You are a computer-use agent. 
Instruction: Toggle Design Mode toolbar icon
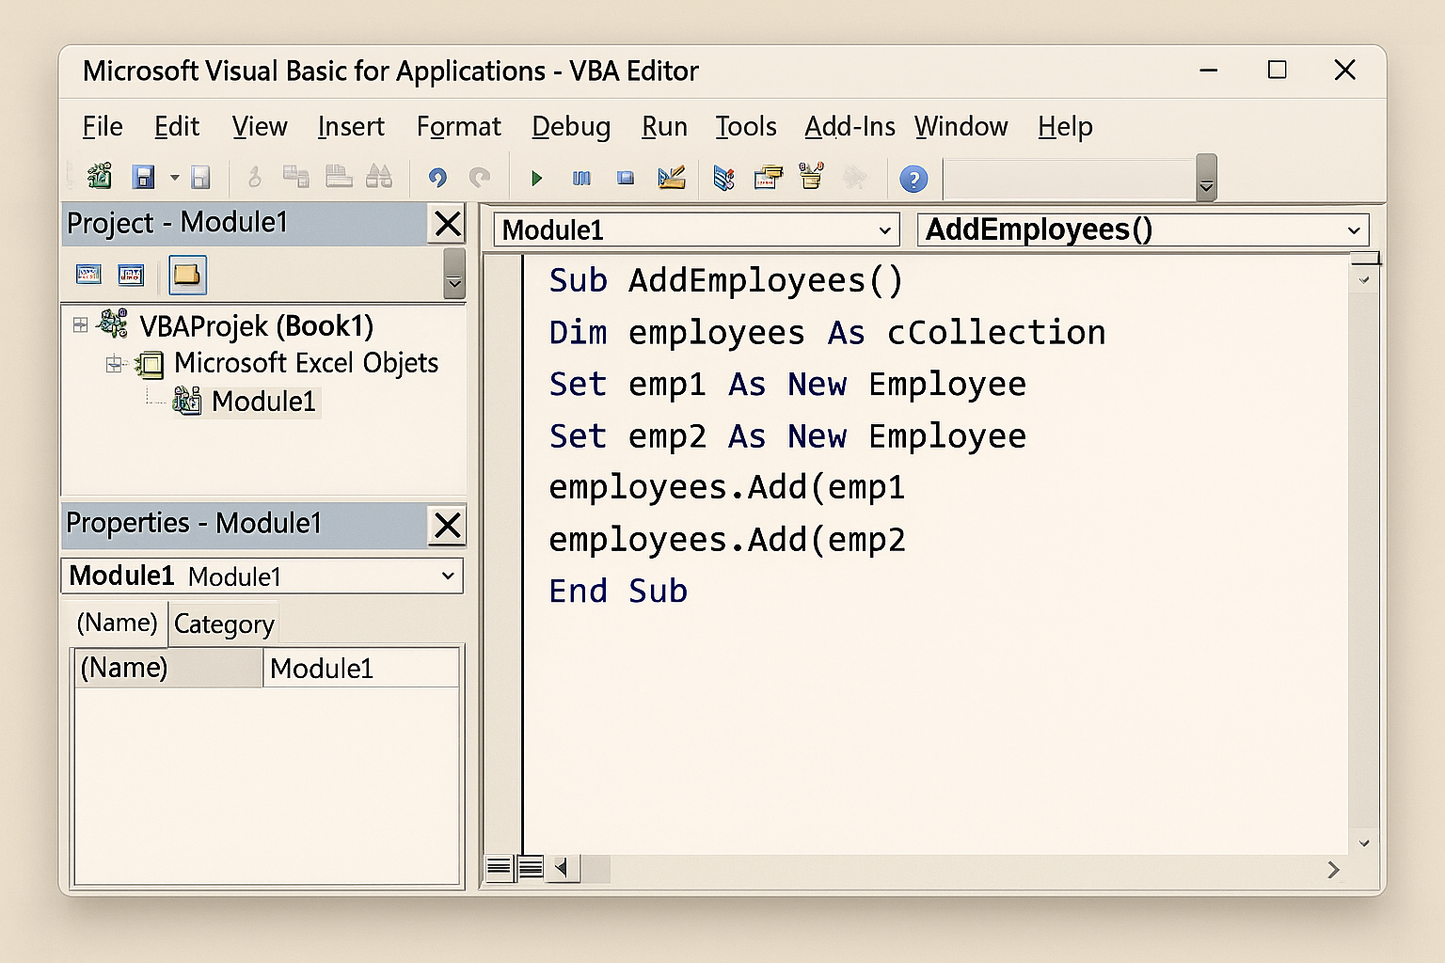672,177
